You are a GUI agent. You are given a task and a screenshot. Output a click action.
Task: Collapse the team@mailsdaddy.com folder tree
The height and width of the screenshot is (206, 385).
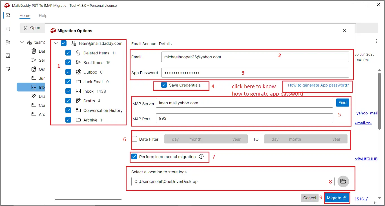[56, 43]
